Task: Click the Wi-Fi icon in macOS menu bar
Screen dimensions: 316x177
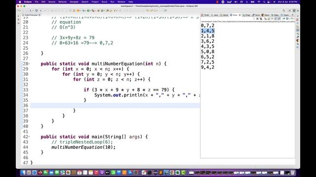Action: point(259,2)
